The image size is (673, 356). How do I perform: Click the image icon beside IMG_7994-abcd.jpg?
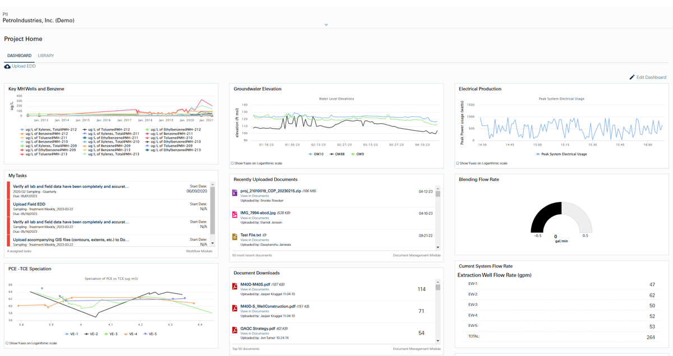click(x=235, y=215)
